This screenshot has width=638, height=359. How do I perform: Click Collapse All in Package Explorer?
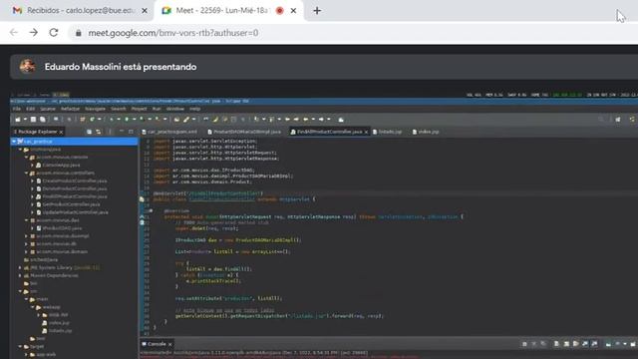[x=89, y=132]
